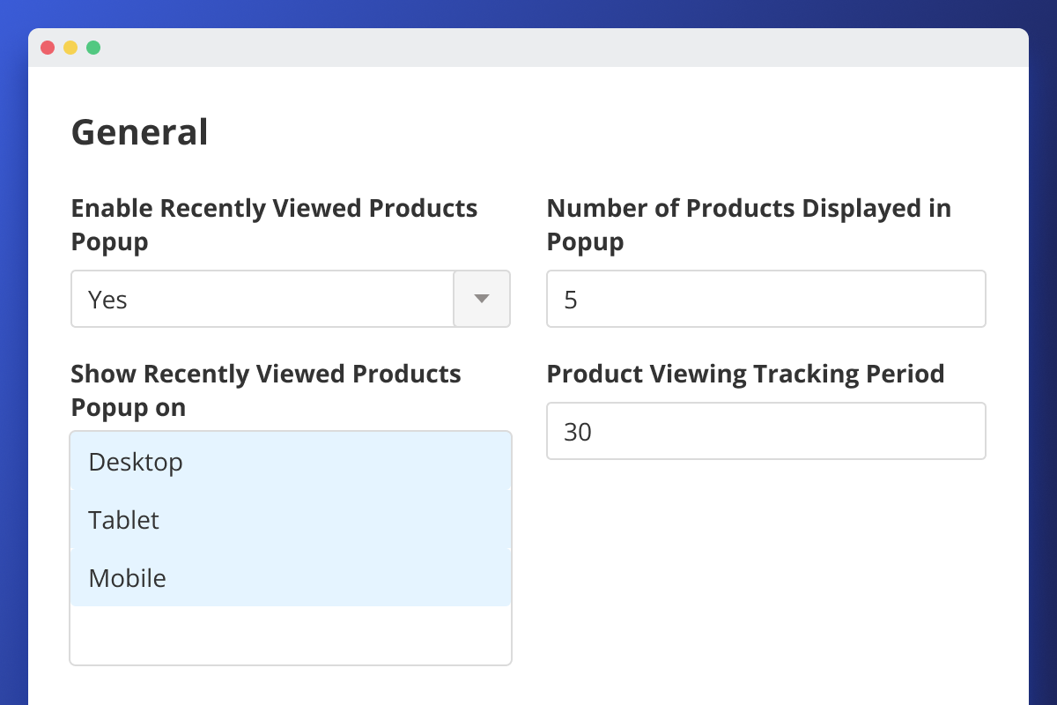Click the arrow on Enable Popup dropdown
Image resolution: width=1057 pixels, height=705 pixels.
pos(481,299)
